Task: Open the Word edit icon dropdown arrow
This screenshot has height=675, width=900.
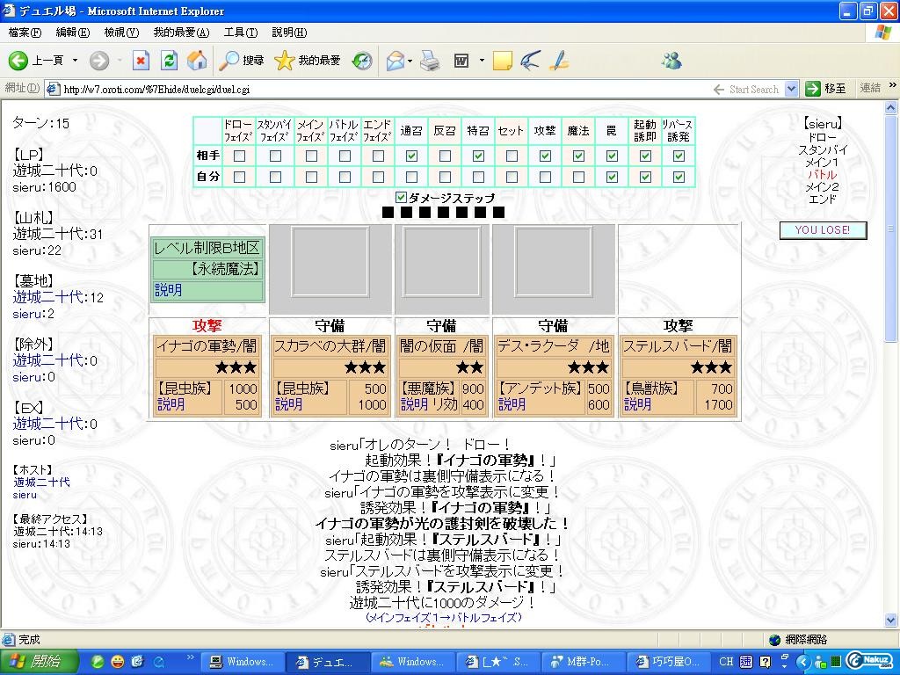Action: click(x=482, y=61)
